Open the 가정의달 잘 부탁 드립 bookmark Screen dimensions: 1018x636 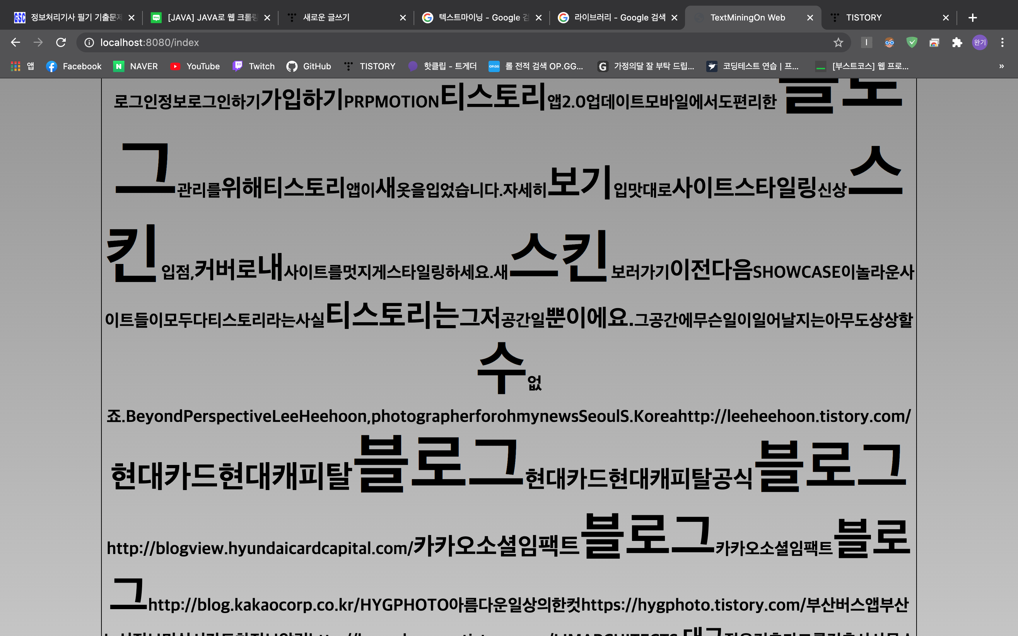pos(646,66)
